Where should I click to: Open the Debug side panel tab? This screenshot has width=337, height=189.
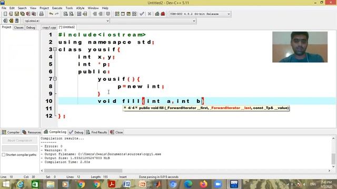coord(31,27)
